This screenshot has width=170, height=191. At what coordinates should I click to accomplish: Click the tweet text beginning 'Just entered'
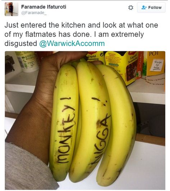(x=81, y=34)
